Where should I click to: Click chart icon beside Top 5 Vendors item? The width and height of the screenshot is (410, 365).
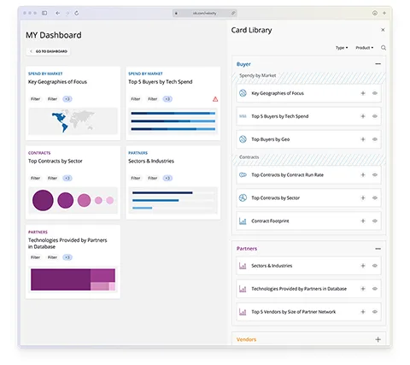(243, 312)
